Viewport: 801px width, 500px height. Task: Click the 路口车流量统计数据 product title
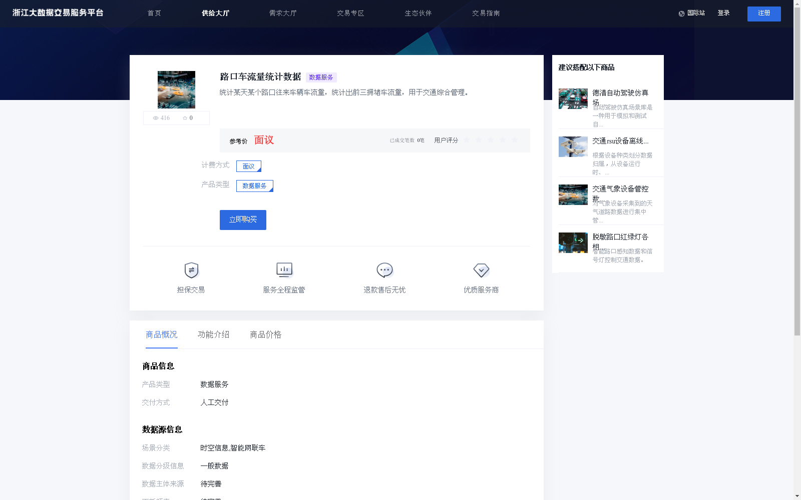(x=260, y=77)
